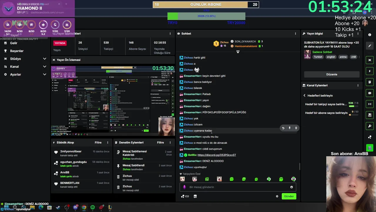This screenshot has width=376, height=212.
Task: Click 2milyonvolibear activity entry
Action: click(x=81, y=153)
